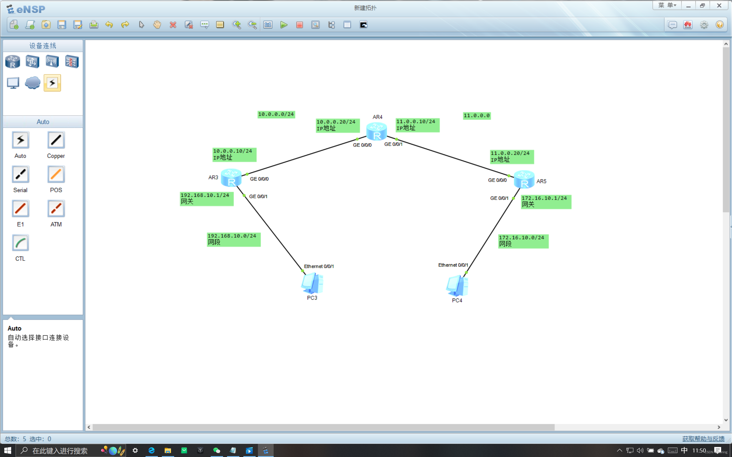Screen dimensions: 732x457
Task: Select the Switch device category
Action: tap(32, 62)
